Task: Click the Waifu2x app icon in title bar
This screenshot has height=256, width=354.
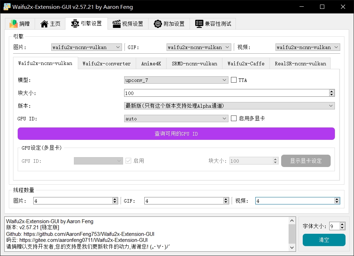Action: pyautogui.click(x=7, y=7)
